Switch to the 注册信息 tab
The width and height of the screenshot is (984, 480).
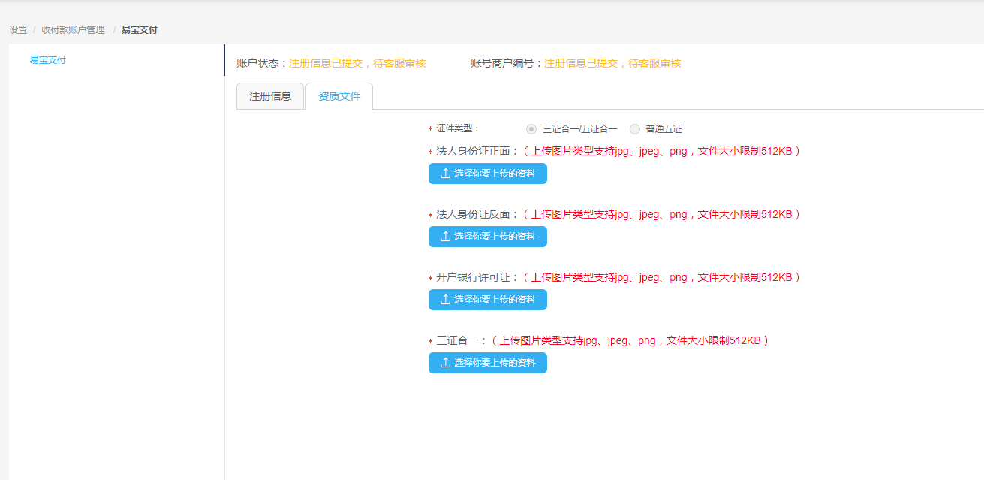pos(270,96)
